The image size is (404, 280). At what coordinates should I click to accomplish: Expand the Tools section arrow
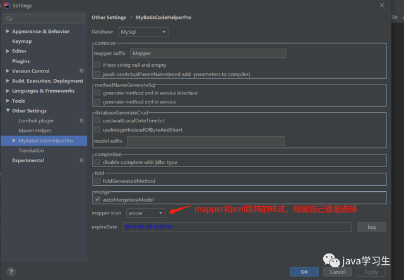[x=8, y=101]
